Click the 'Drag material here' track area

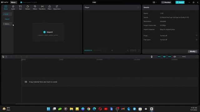(110, 82)
